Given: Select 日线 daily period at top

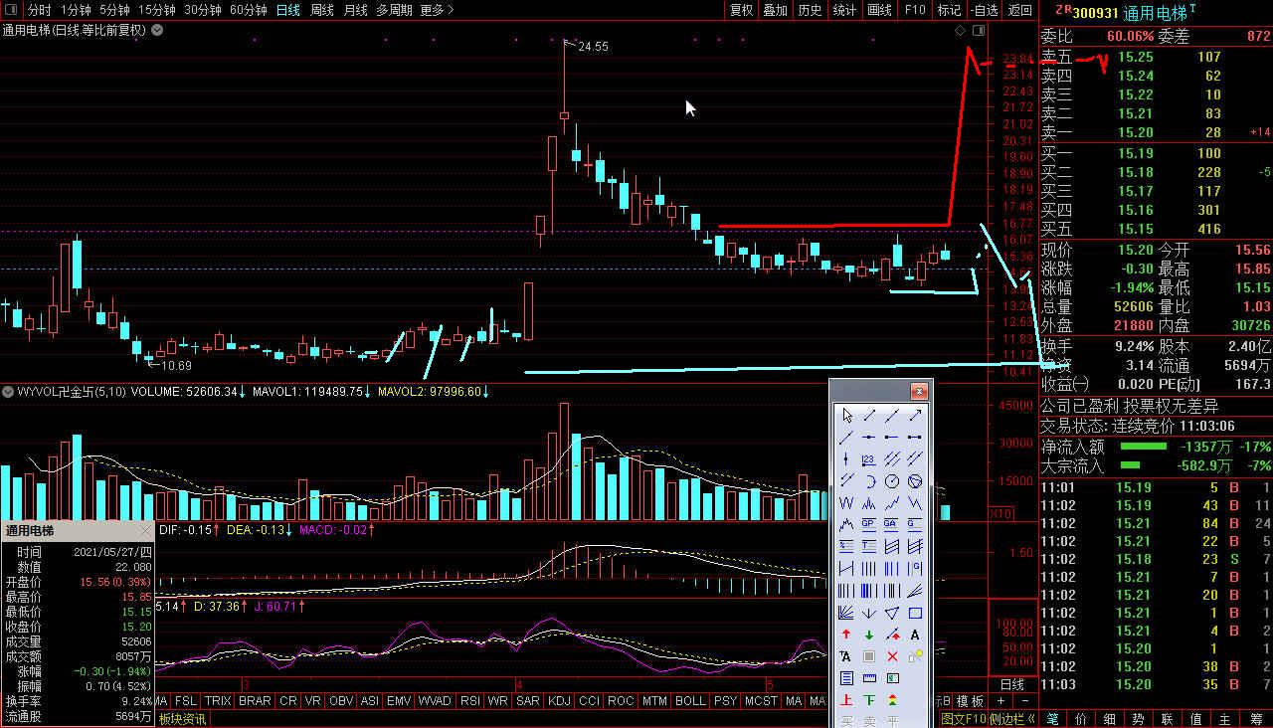Looking at the screenshot, I should [287, 10].
